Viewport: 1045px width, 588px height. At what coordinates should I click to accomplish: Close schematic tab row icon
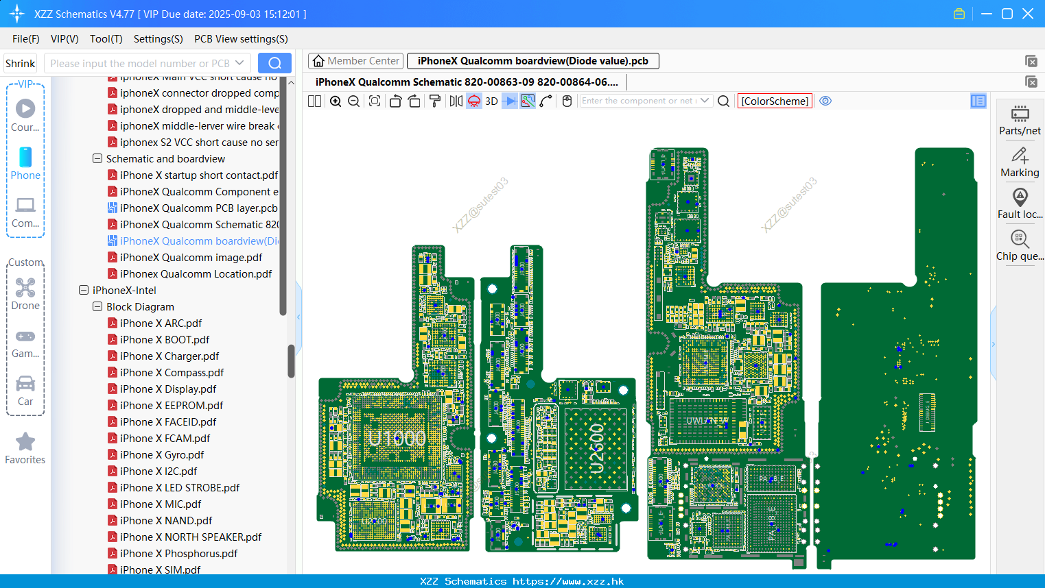coord(1031,82)
